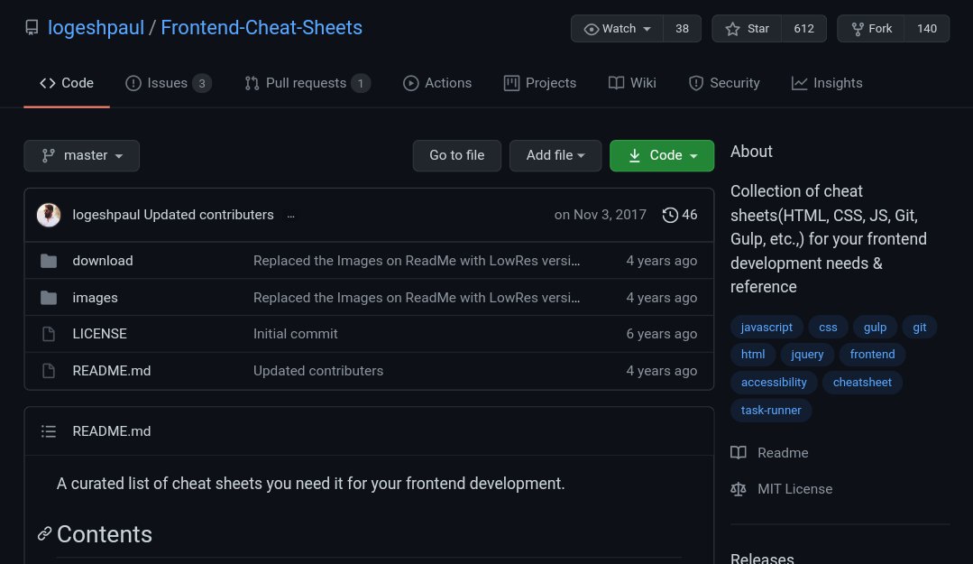
Task: Open the Readme link in About
Action: (783, 453)
